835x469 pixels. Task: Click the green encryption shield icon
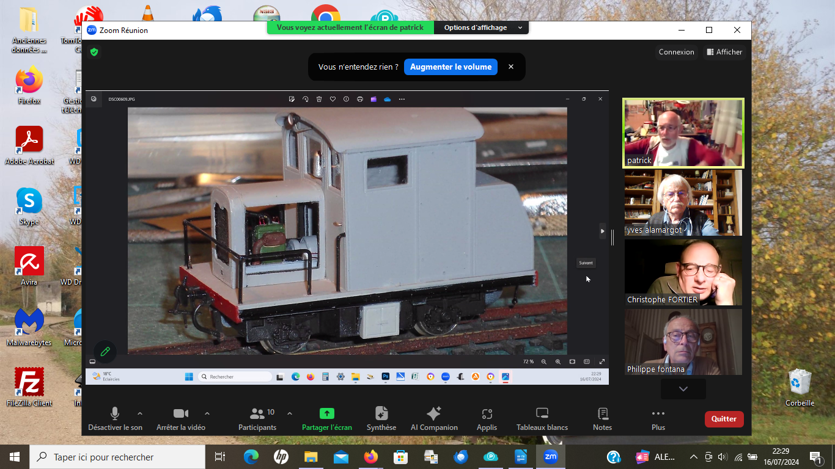(94, 52)
